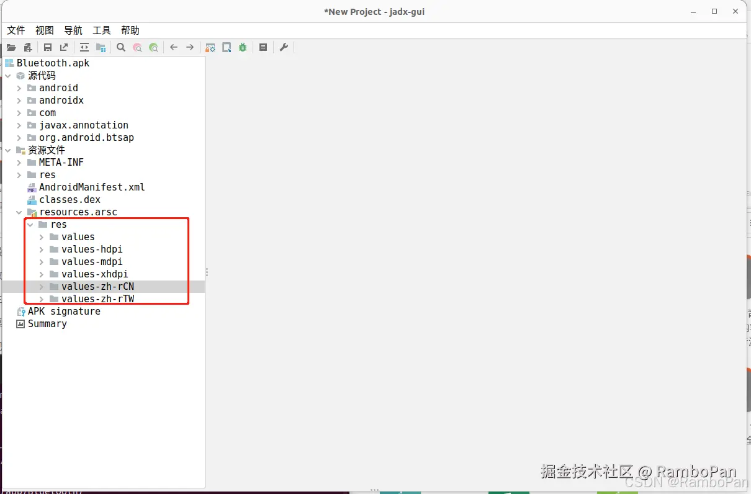Select the values-mdpi folder

click(x=92, y=262)
